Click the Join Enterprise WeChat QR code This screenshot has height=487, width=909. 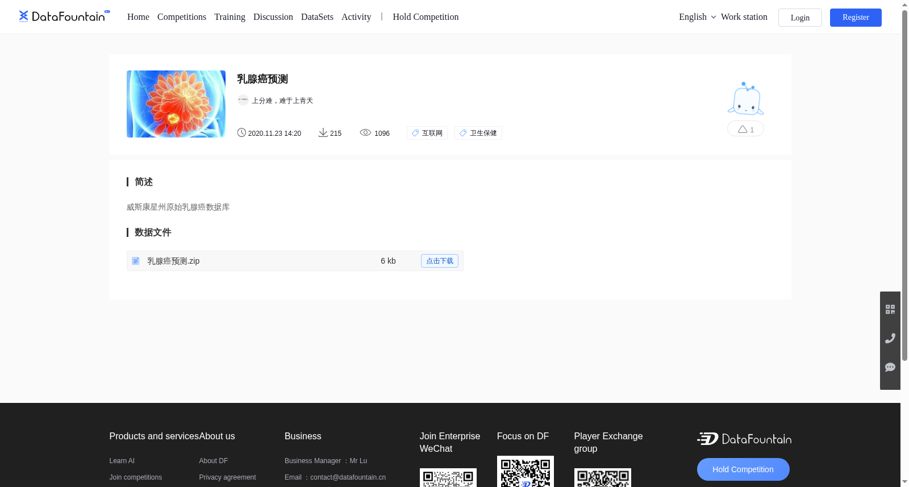(448, 478)
